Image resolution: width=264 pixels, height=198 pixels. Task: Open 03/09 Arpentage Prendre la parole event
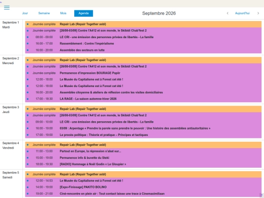click(143, 128)
